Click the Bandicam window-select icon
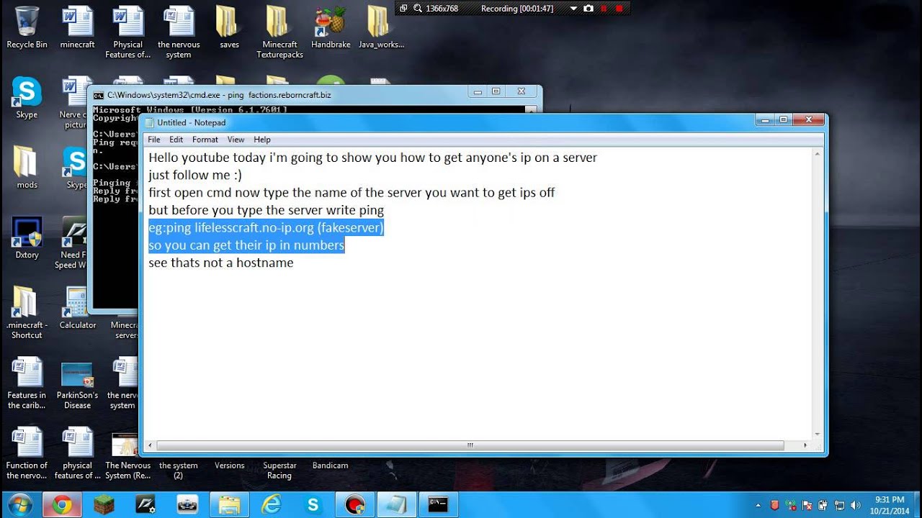The image size is (922, 518). (403, 9)
